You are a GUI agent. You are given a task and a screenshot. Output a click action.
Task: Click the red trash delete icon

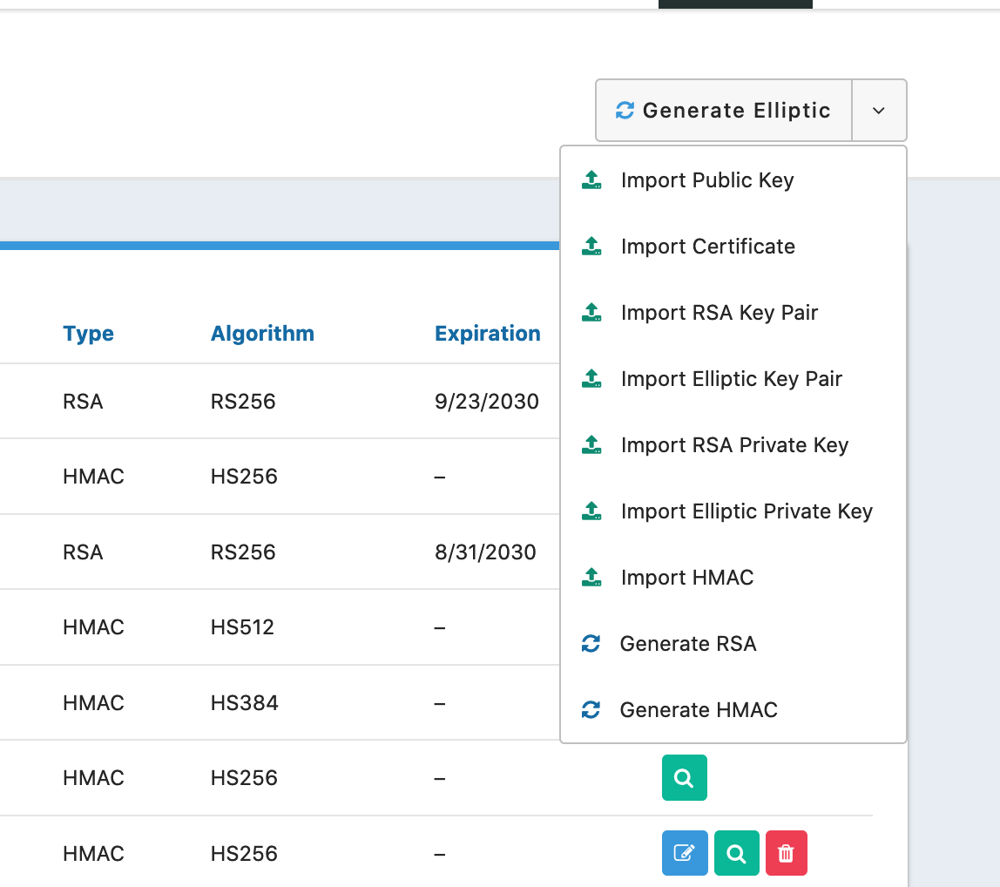(787, 852)
